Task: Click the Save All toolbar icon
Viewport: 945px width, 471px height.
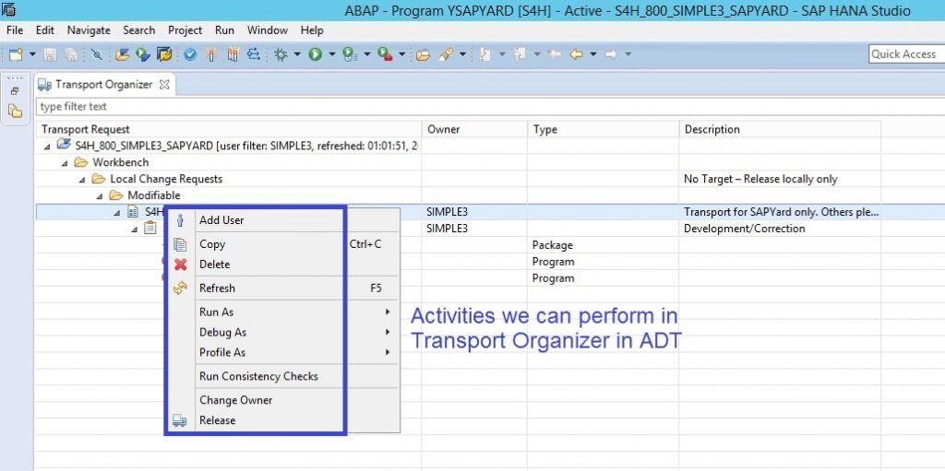Action: point(70,54)
